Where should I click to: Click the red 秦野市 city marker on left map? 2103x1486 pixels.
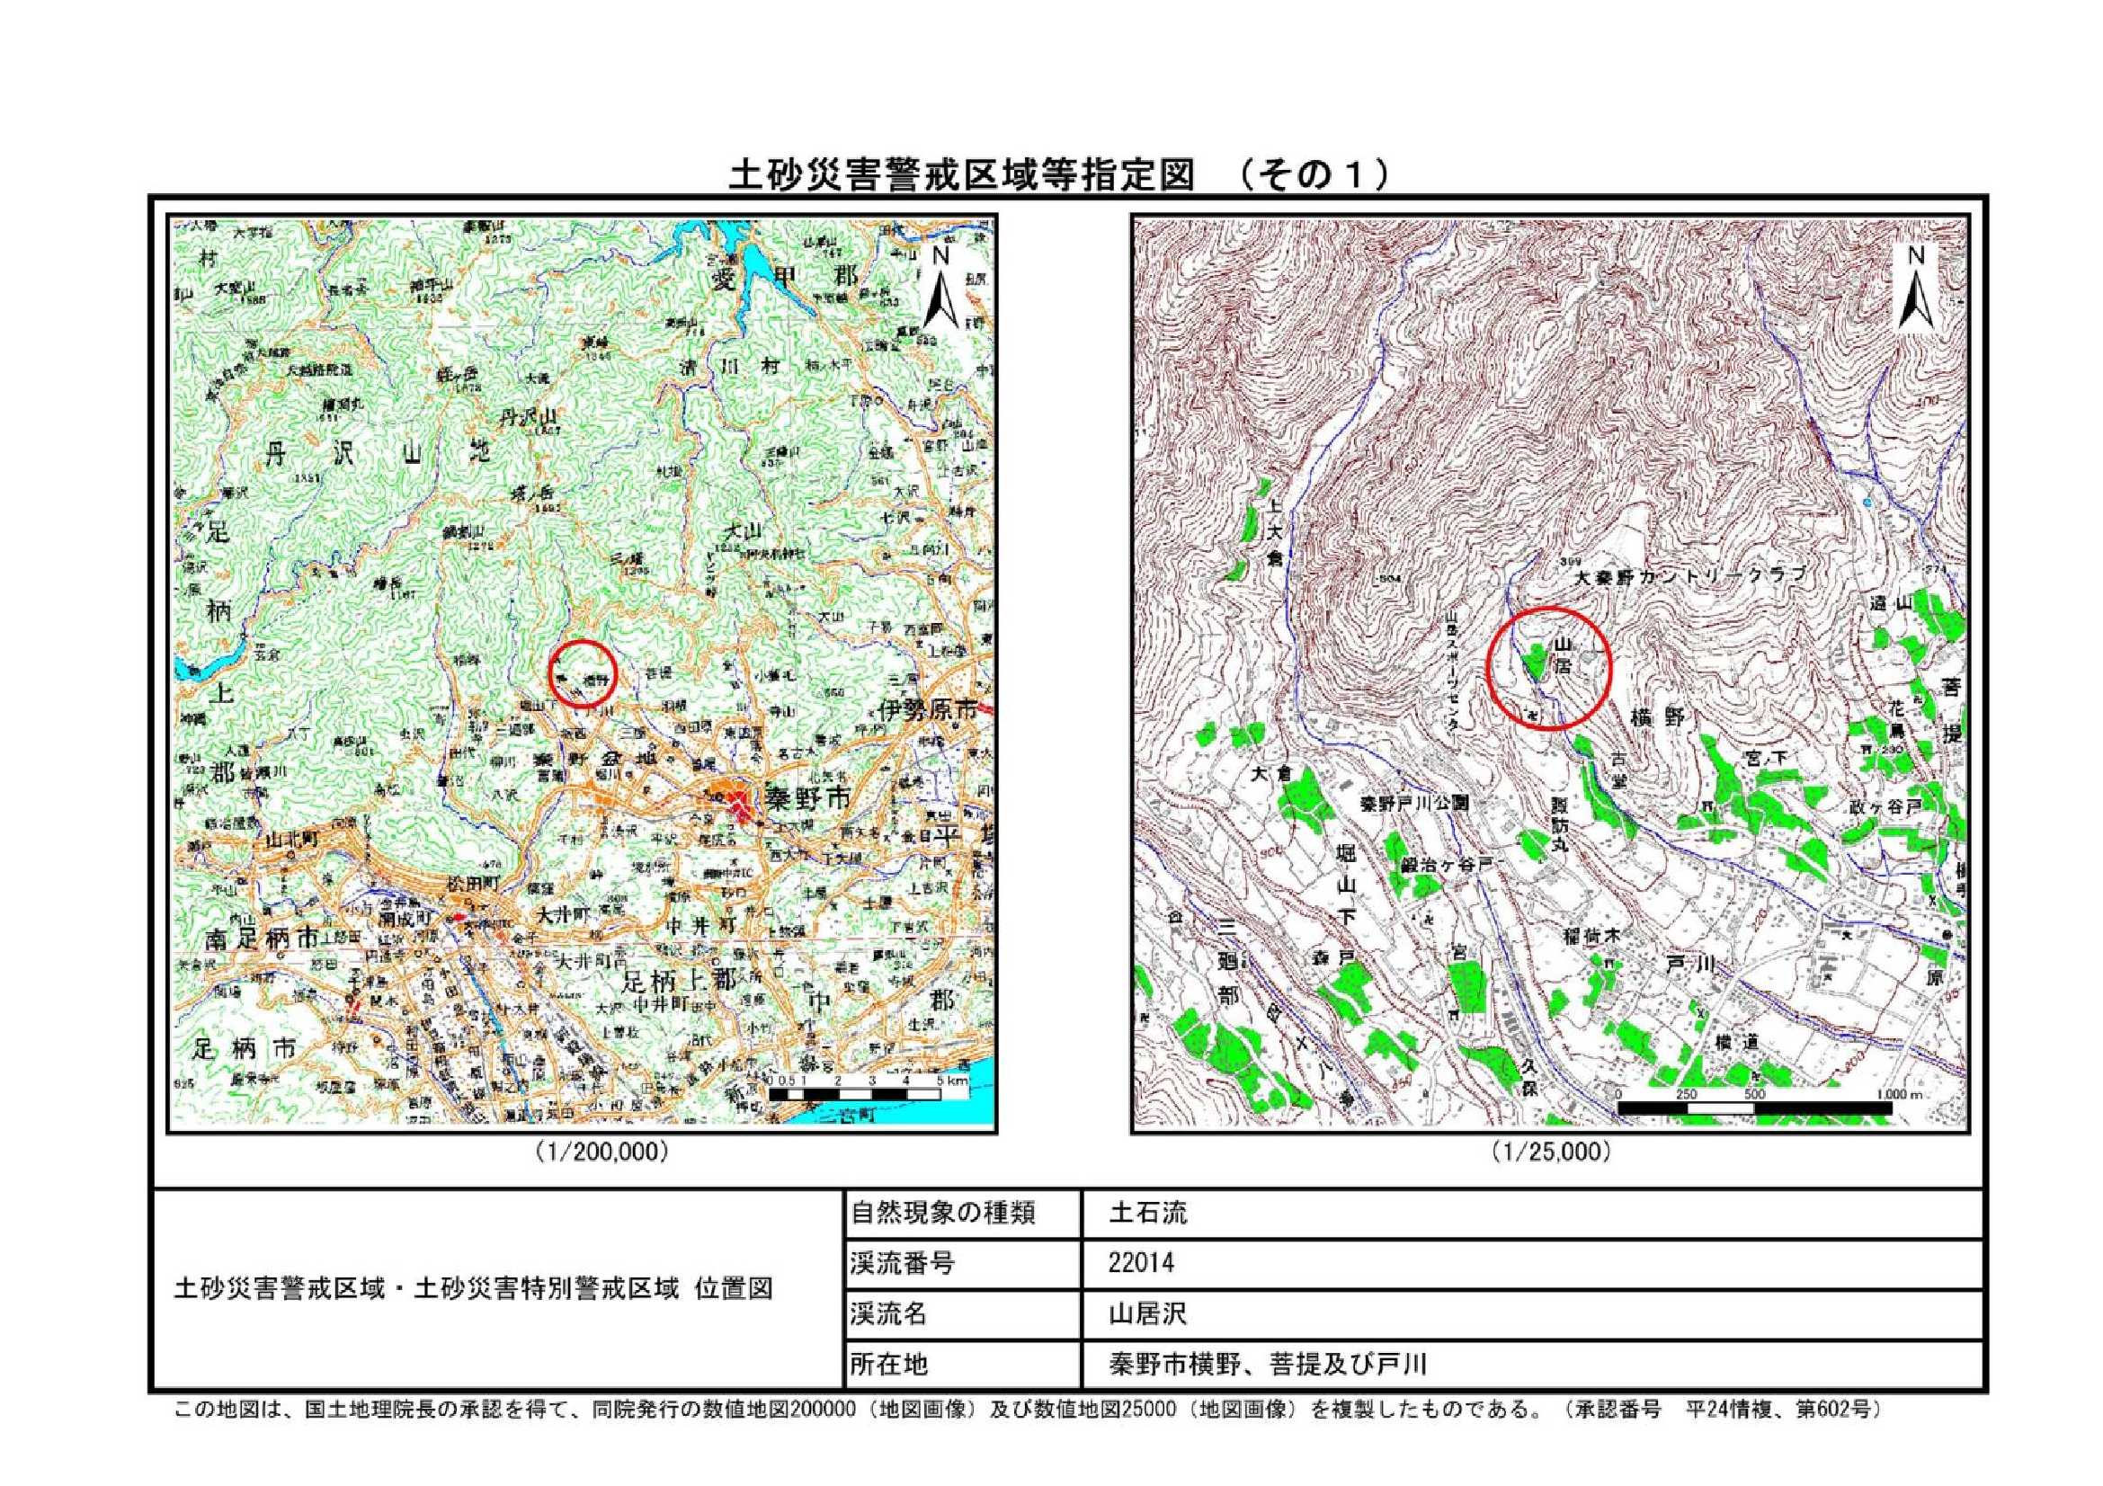click(737, 804)
